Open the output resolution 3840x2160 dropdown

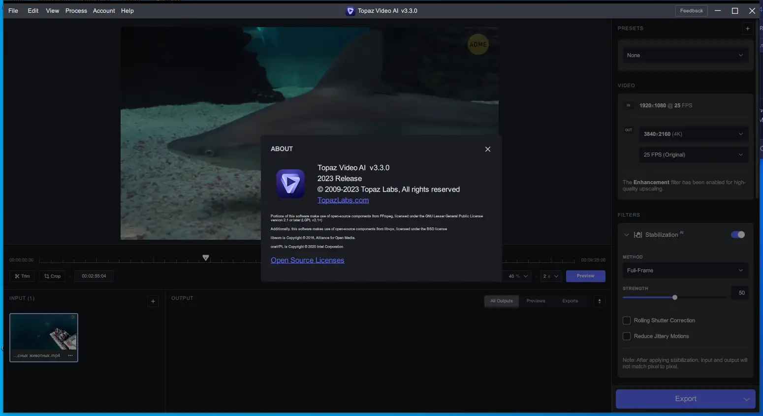pyautogui.click(x=694, y=134)
